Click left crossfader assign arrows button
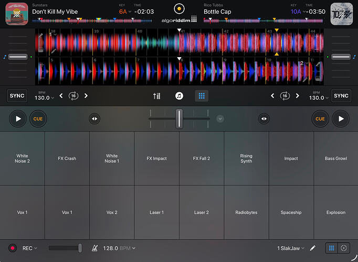Viewport: 358px width, 262px height. pyautogui.click(x=94, y=119)
